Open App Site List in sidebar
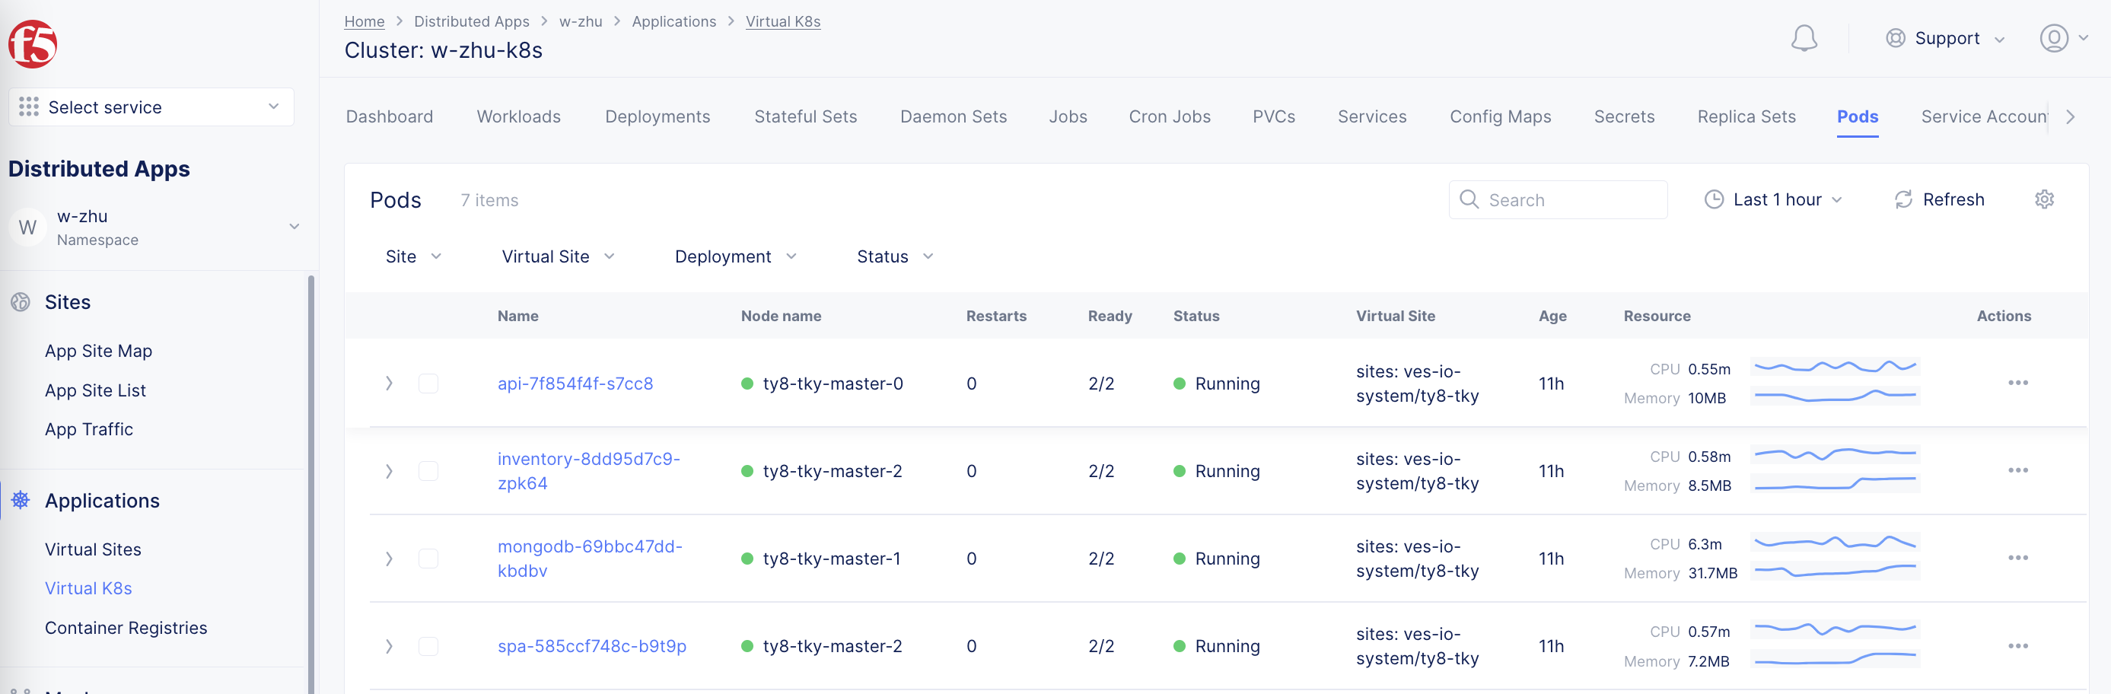The image size is (2111, 694). pos(95,390)
